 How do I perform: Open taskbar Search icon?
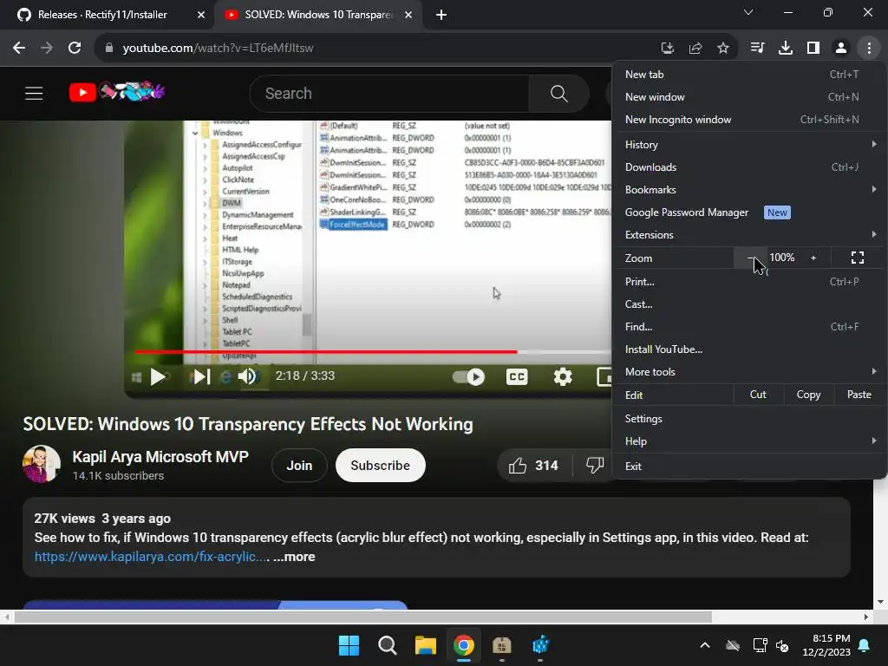click(x=388, y=645)
